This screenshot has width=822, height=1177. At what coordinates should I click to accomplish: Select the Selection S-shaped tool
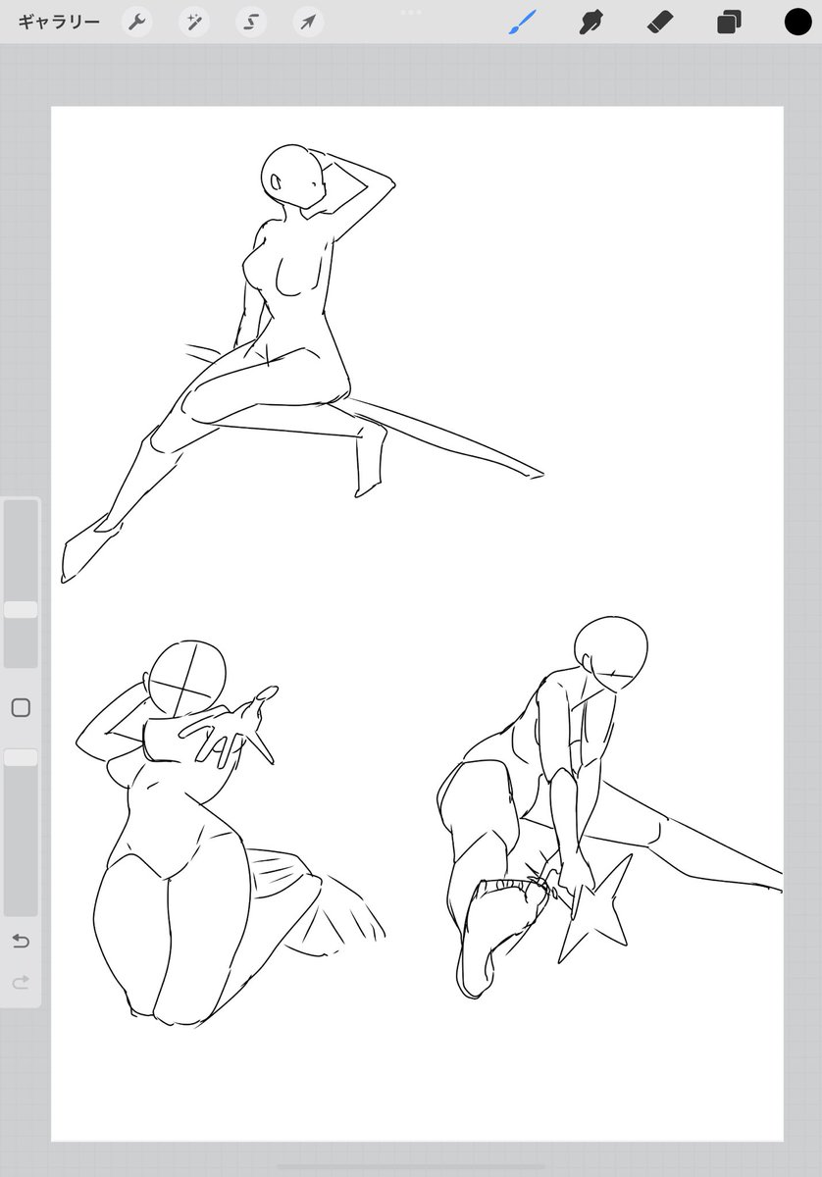point(251,22)
